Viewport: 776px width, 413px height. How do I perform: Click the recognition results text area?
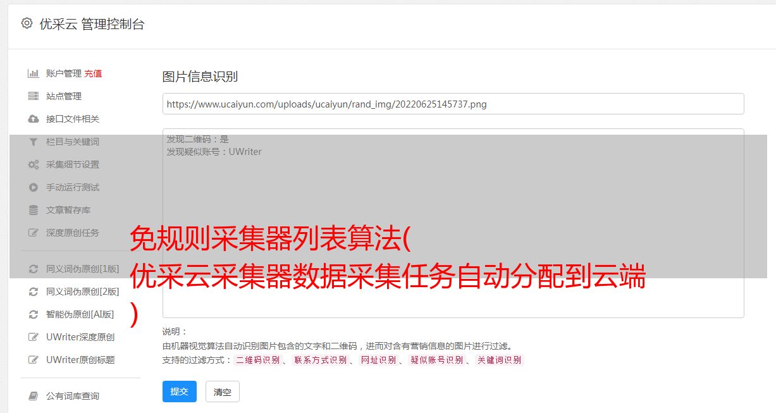point(453,223)
